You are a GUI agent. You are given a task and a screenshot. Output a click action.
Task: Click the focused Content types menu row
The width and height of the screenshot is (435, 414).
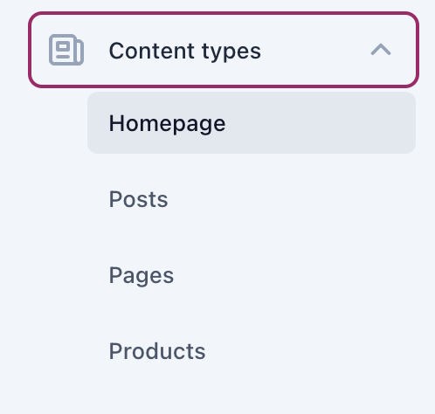point(224,50)
